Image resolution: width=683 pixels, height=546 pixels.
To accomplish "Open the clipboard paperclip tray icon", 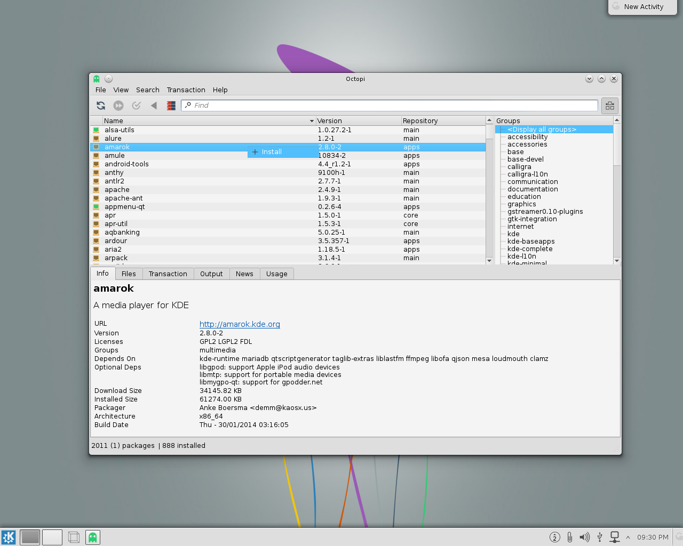I will point(569,537).
